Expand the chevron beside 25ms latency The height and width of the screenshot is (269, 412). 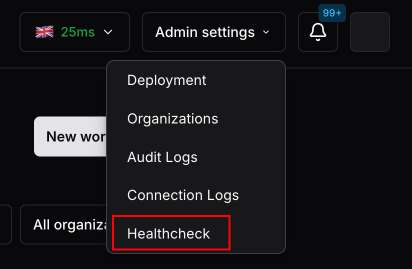coord(108,32)
